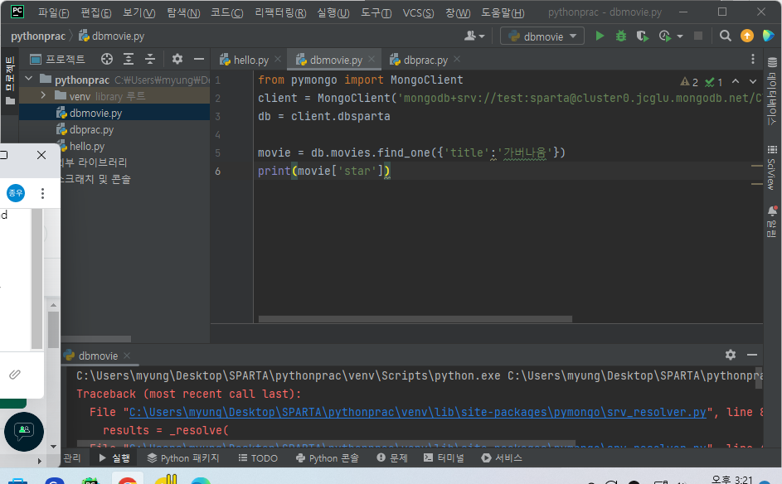Place cursor on line 6 print statement

pos(324,171)
